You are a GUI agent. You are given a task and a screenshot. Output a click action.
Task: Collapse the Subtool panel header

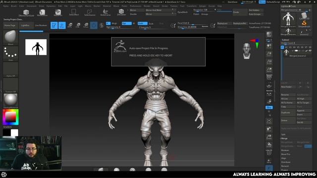(285, 40)
